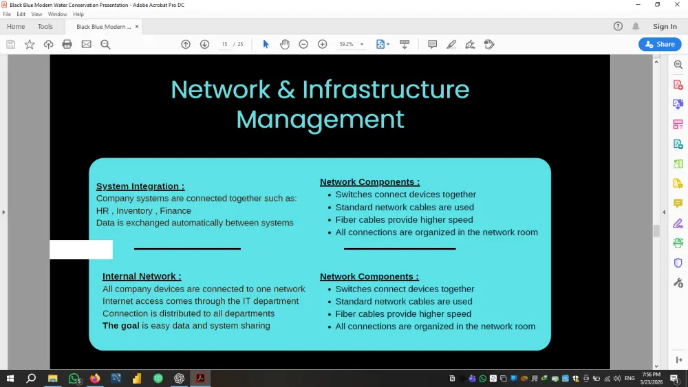Open the View menu
The width and height of the screenshot is (688, 387).
click(36, 14)
